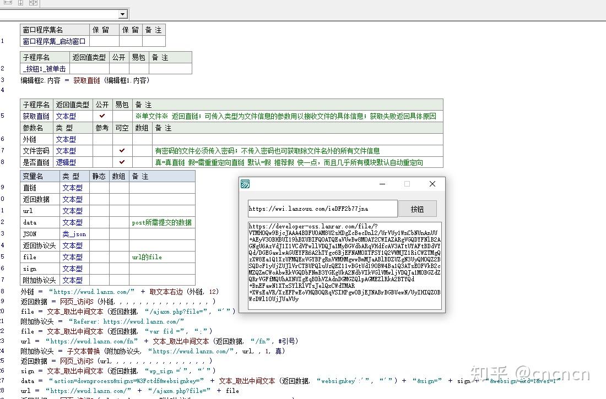The image size is (606, 399).
Task: Click the auto-fit all directions toolbar icon
Action: click(x=33, y=3)
